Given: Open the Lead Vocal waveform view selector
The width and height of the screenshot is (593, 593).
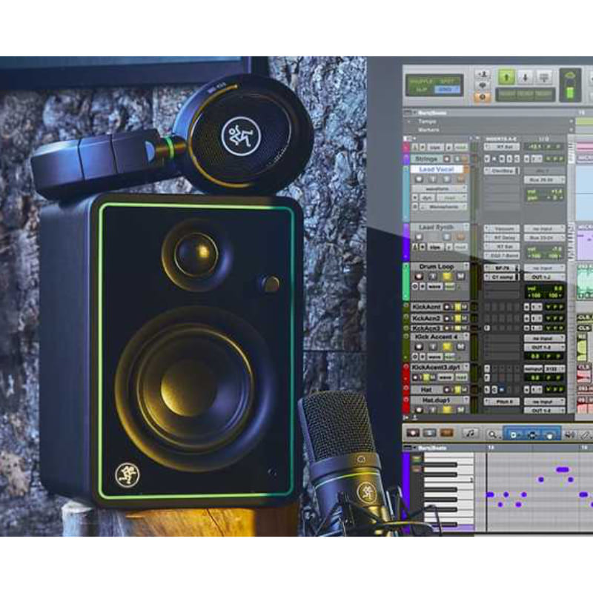Looking at the screenshot, I should click(x=439, y=188).
